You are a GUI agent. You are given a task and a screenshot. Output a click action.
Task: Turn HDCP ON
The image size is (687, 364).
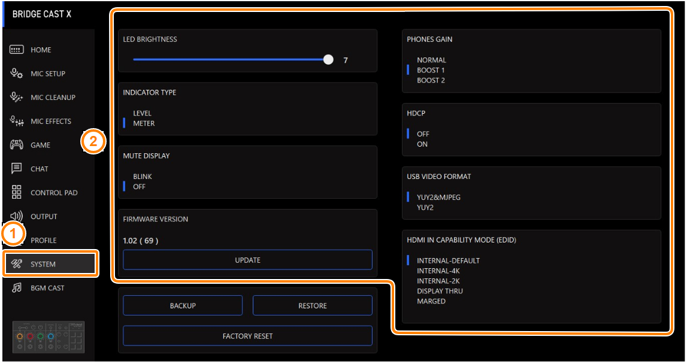[422, 144]
